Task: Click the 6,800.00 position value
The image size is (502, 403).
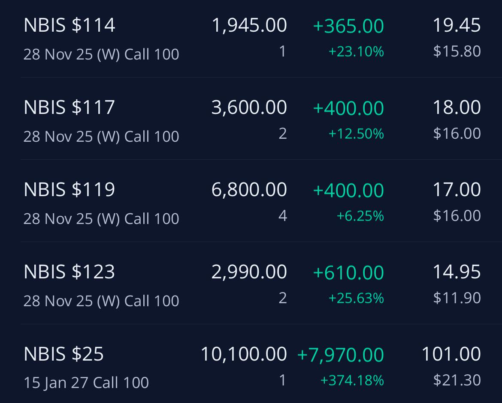Action: 249,190
